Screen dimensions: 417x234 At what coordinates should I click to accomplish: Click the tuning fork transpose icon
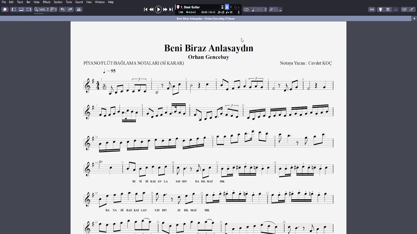coord(271,9)
